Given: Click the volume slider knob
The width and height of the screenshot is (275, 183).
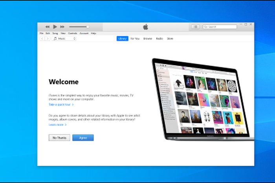Looking at the screenshot, I should pyautogui.click(x=88, y=27).
